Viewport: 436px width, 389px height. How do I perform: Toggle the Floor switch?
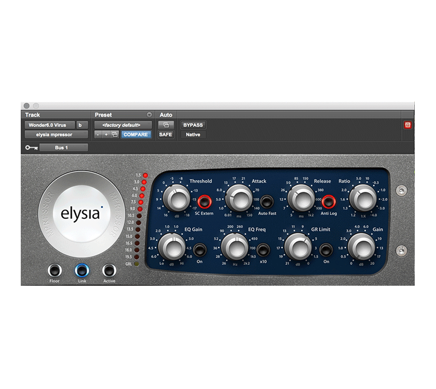pyautogui.click(x=54, y=271)
